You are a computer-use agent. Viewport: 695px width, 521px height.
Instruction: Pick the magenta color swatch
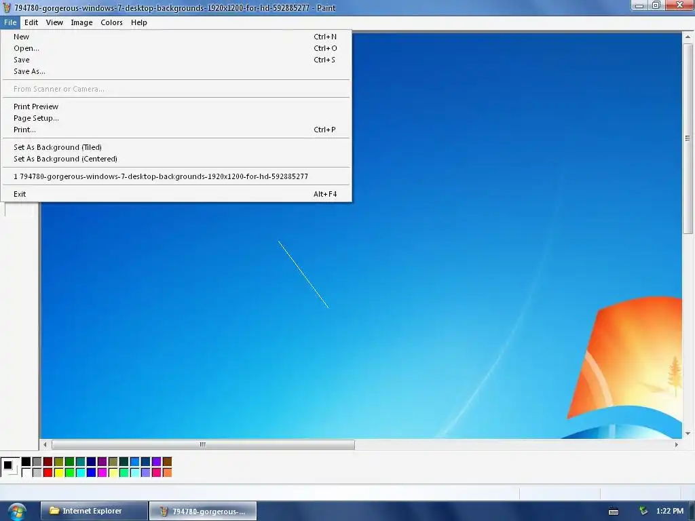[x=102, y=473]
